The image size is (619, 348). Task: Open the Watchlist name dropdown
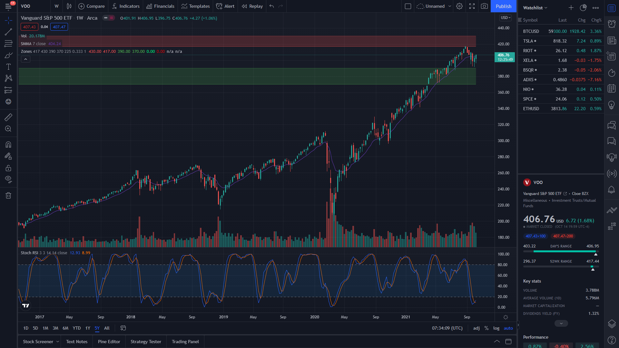[535, 7]
